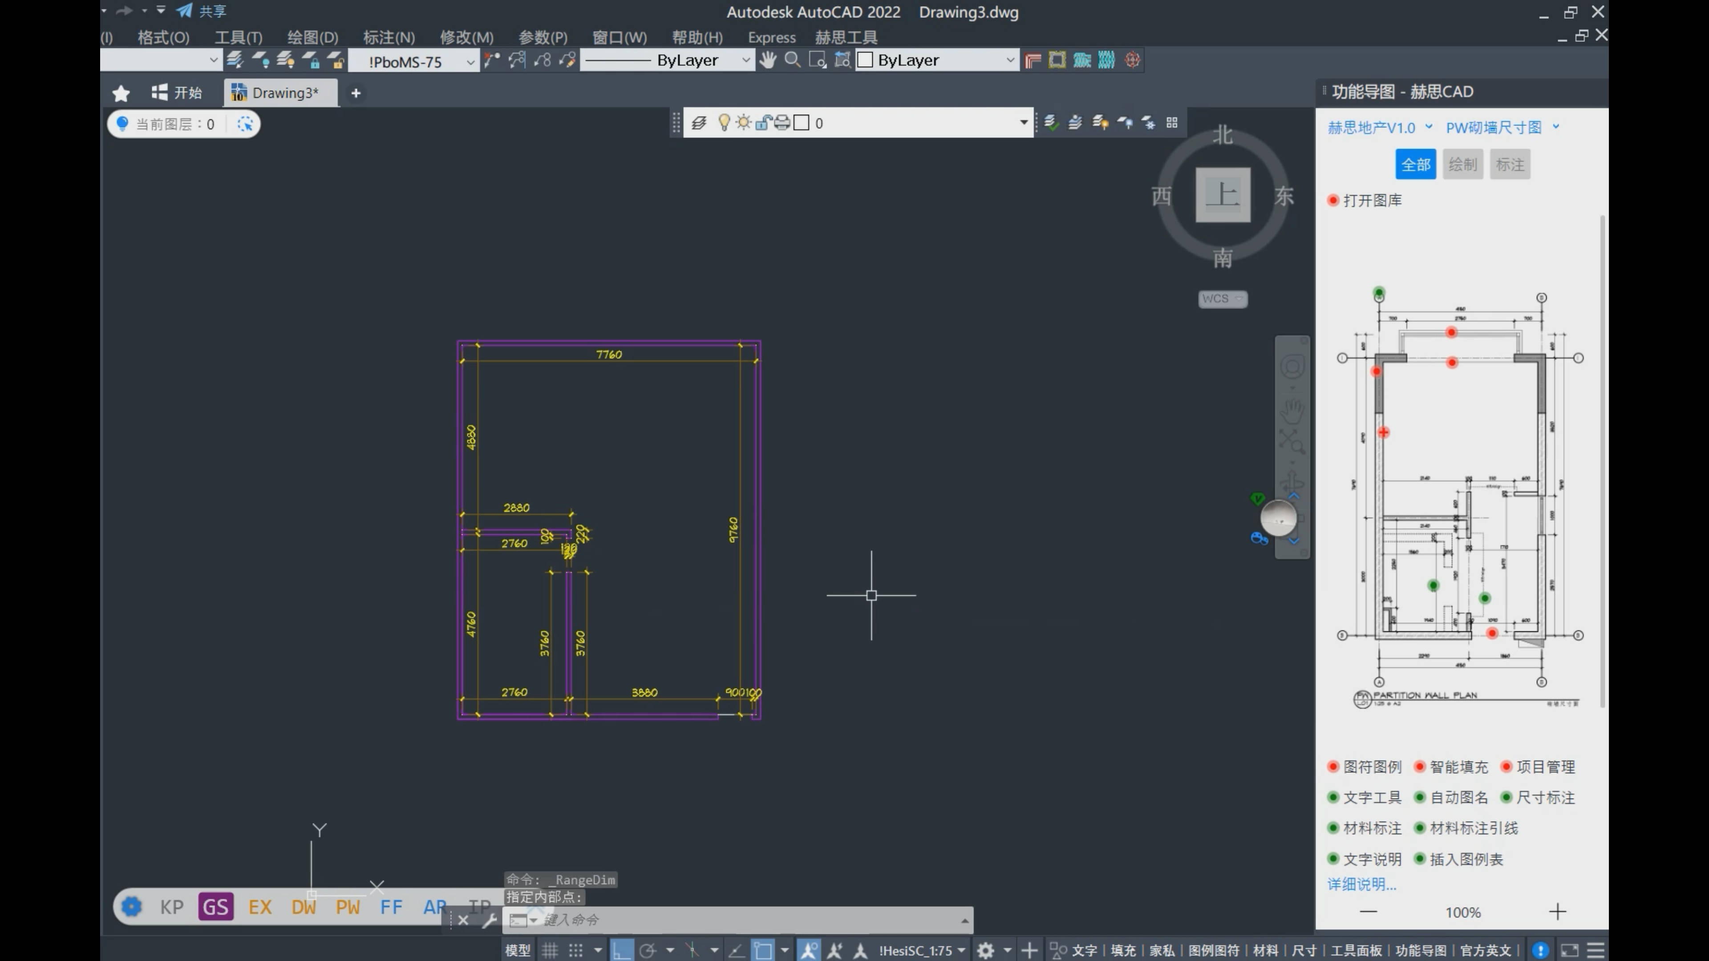The image size is (1709, 961).
Task: Click layer 0 color swatch in layer dropdown
Action: point(802,123)
